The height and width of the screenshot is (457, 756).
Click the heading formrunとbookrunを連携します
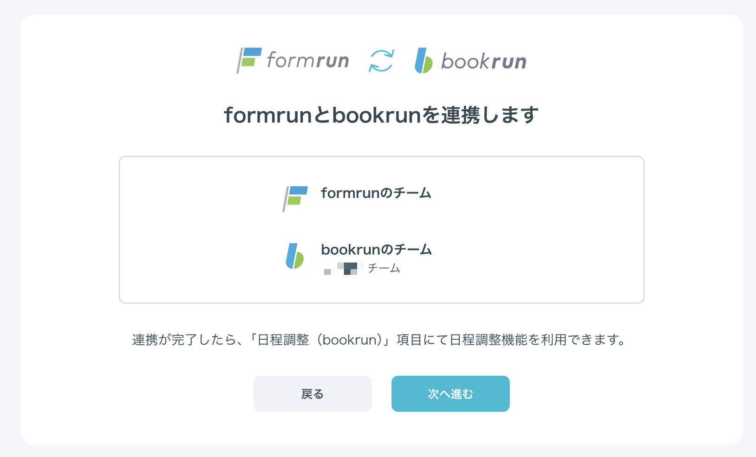click(x=381, y=115)
